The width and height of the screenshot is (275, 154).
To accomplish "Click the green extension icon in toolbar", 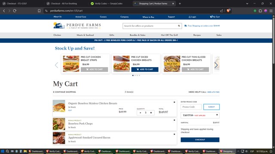I will [x=255, y=11].
